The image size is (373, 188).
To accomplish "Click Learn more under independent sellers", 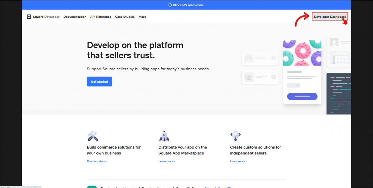I will click(x=238, y=161).
